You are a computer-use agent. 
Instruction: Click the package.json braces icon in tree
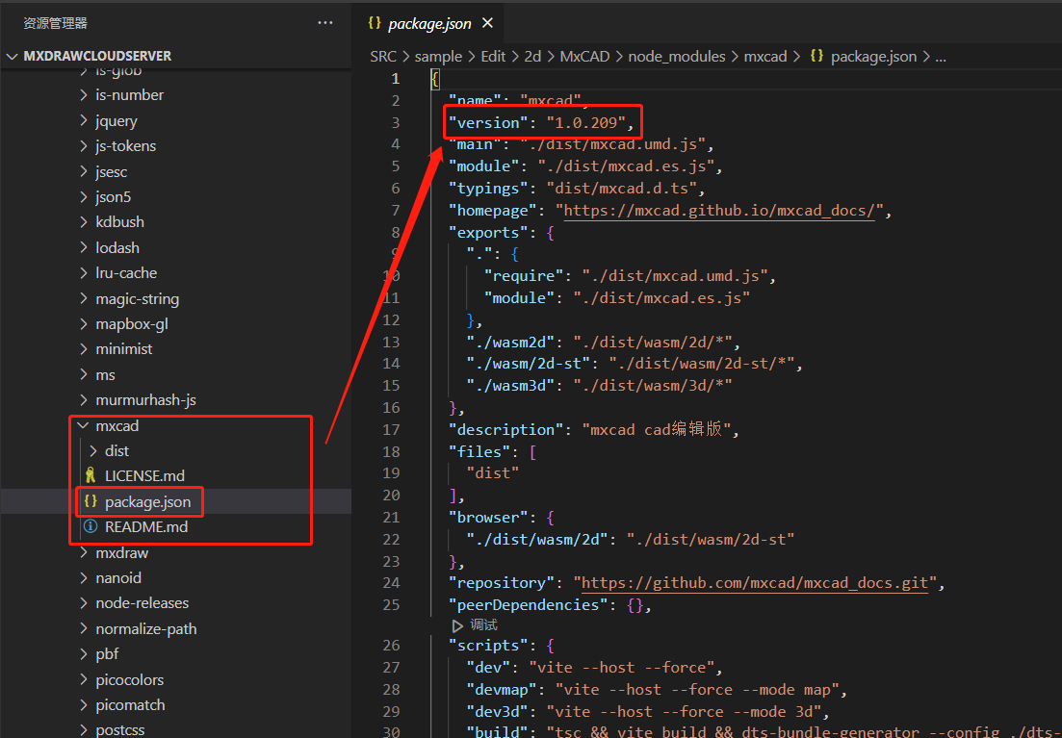[91, 501]
